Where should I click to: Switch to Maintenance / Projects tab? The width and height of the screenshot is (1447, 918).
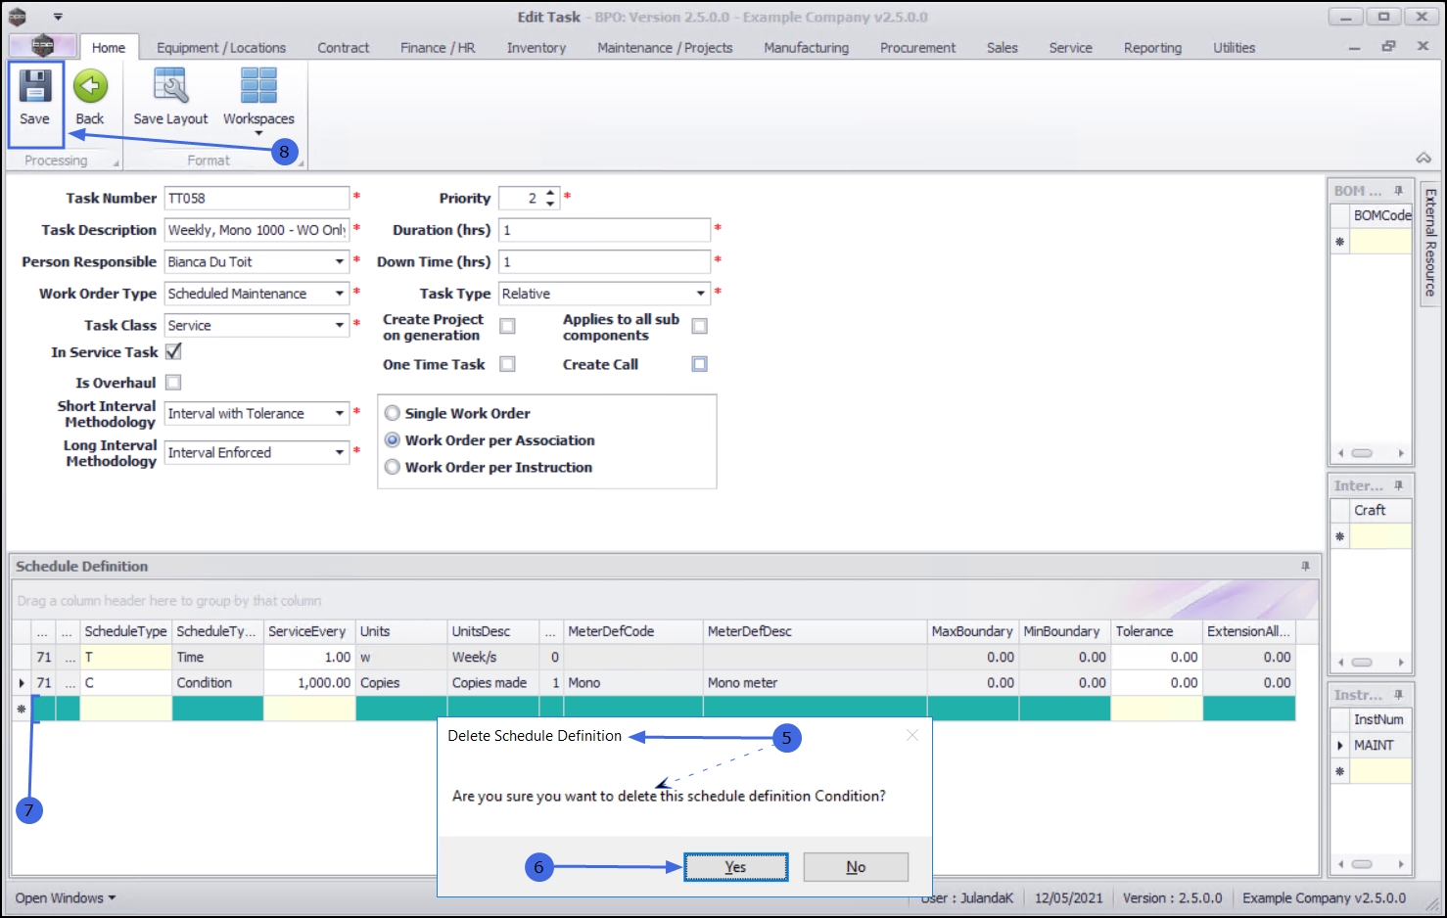click(665, 47)
